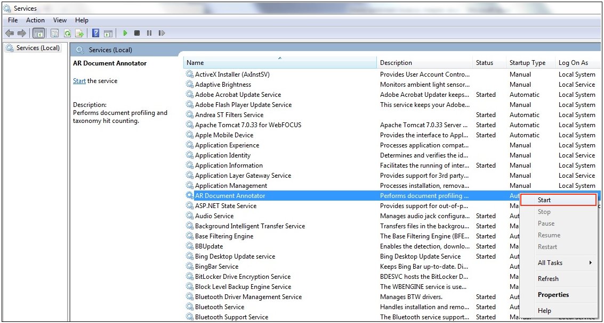
Task: Click the gear icon beside Adobe Acrobat Update Service
Action: [x=190, y=95]
